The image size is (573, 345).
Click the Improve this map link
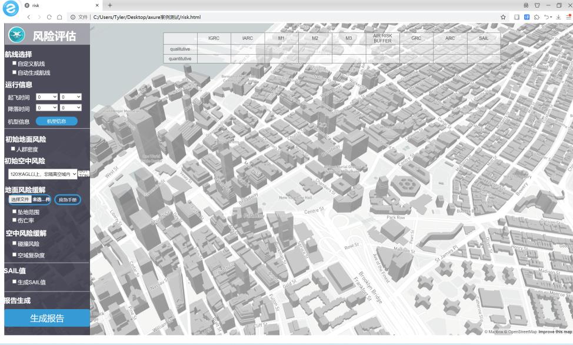555,332
